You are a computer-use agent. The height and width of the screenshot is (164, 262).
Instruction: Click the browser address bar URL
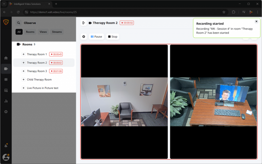[x=53, y=12]
